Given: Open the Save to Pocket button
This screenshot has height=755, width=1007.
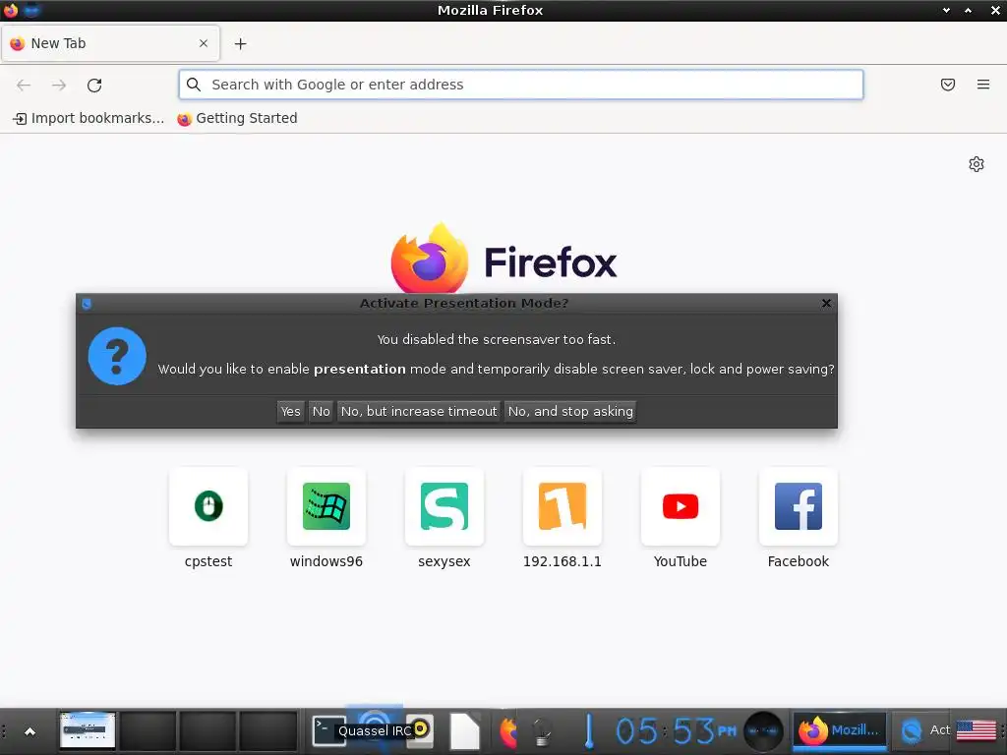Looking at the screenshot, I should [x=948, y=85].
